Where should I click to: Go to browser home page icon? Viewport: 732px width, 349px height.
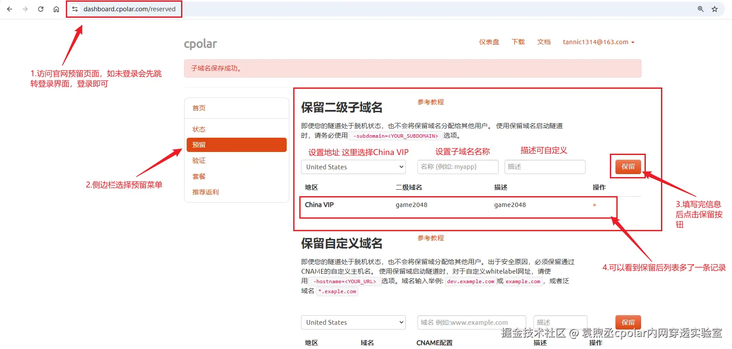56,9
